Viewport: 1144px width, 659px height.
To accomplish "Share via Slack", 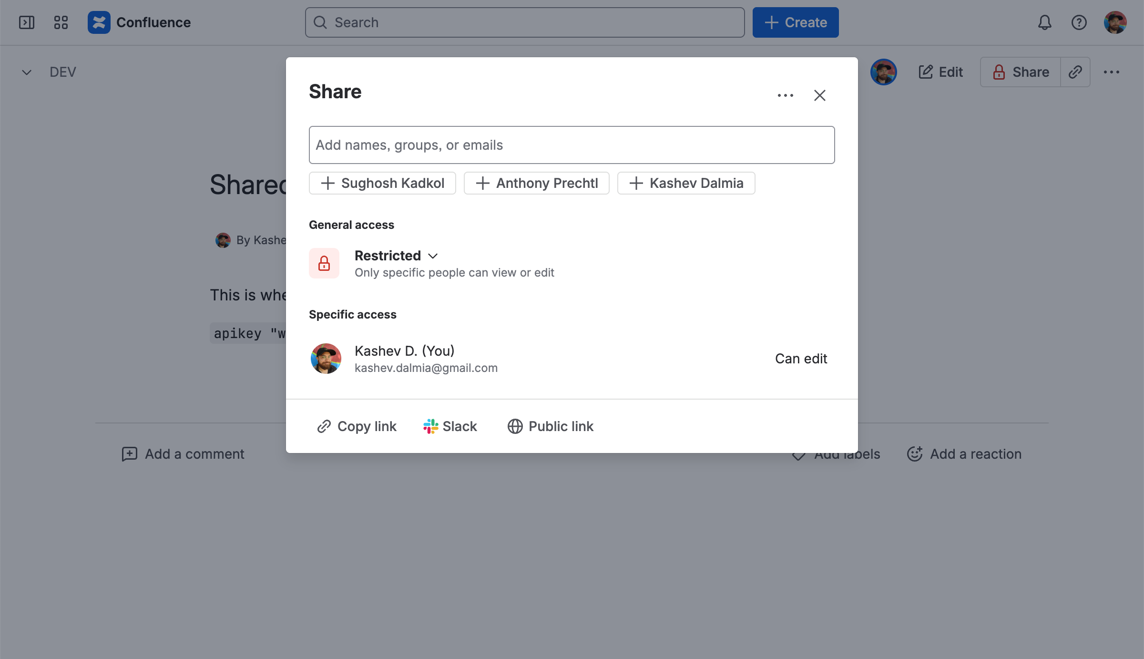I will tap(450, 426).
